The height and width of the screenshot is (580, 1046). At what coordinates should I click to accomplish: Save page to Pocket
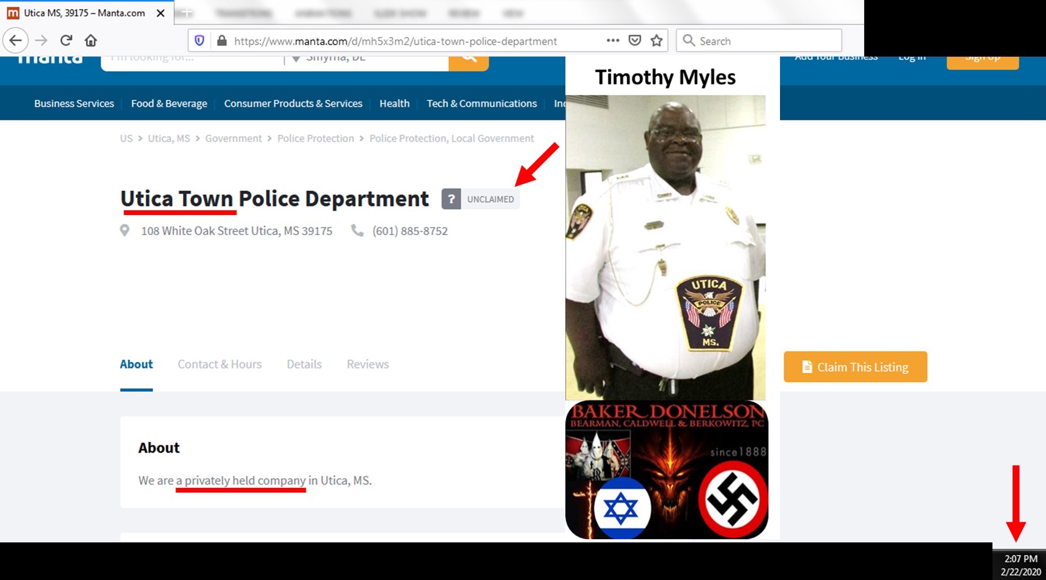[635, 40]
